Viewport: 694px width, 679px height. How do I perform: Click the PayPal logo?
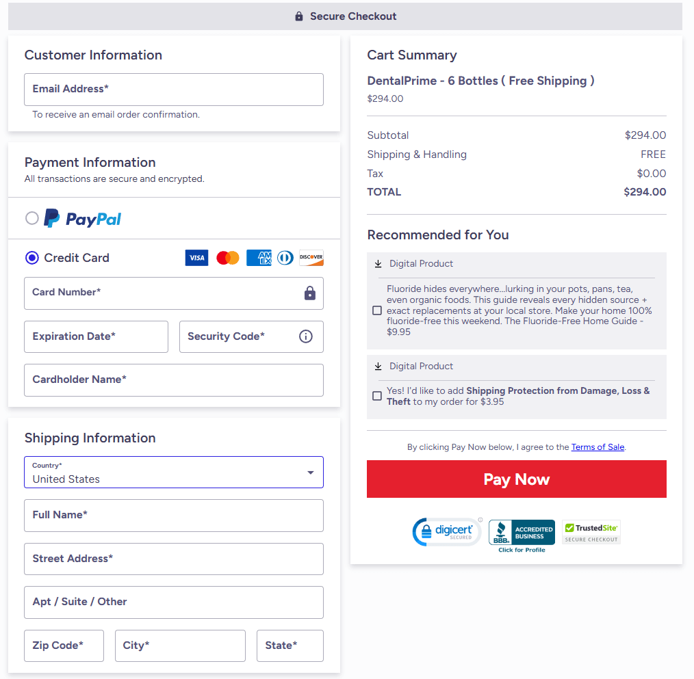click(82, 218)
